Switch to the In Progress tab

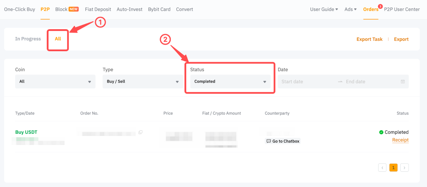click(28, 39)
